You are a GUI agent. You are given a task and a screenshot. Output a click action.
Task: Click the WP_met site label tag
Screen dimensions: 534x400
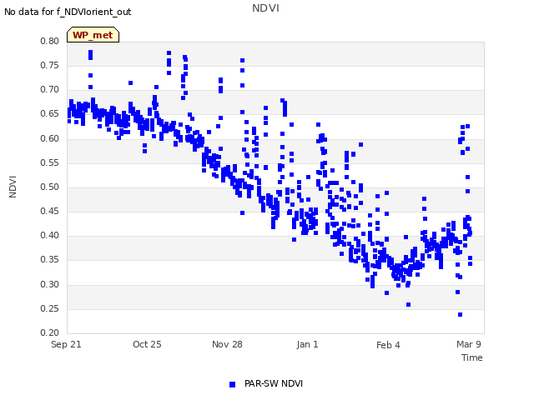[x=93, y=35]
